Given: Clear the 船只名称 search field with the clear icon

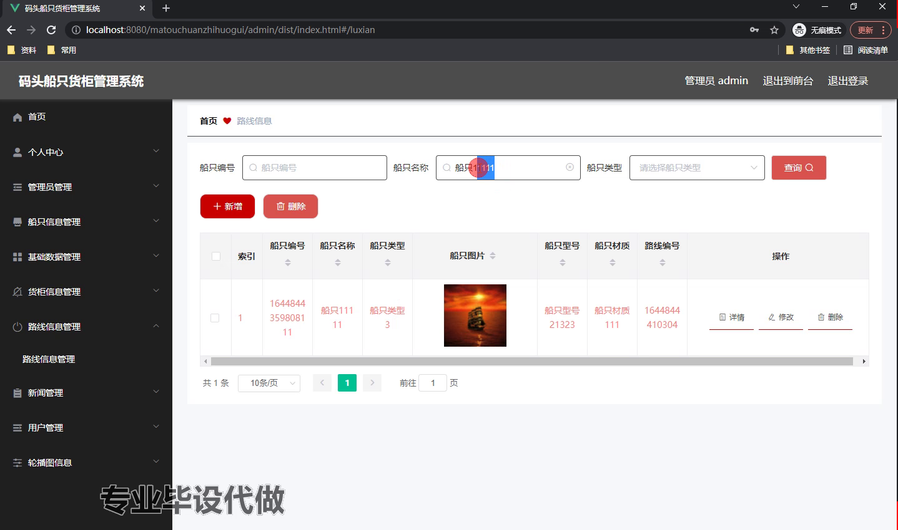Looking at the screenshot, I should click(x=570, y=167).
